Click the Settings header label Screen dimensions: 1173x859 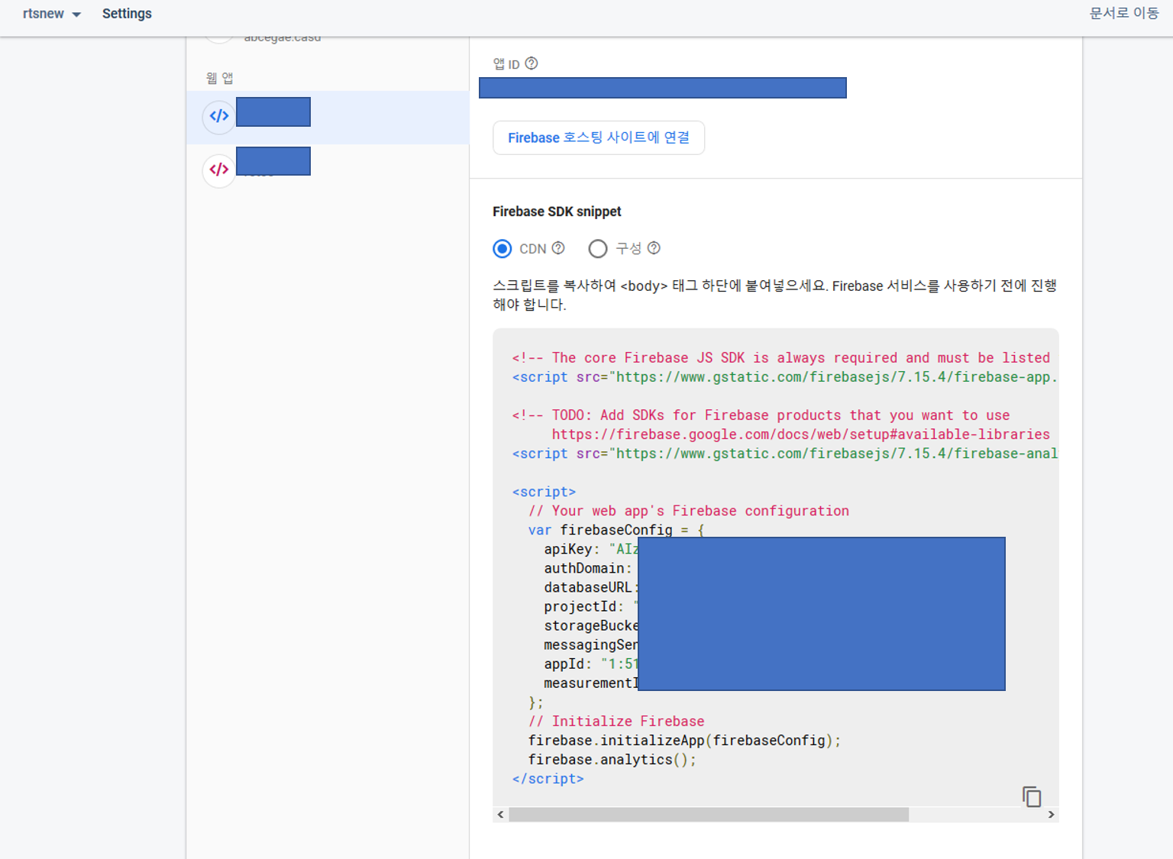coord(127,14)
